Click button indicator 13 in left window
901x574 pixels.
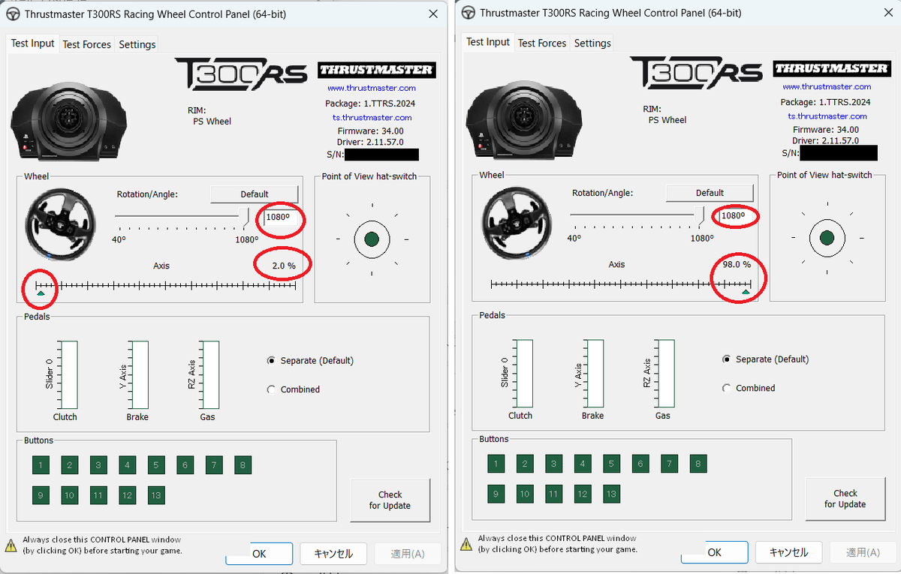[x=156, y=495]
